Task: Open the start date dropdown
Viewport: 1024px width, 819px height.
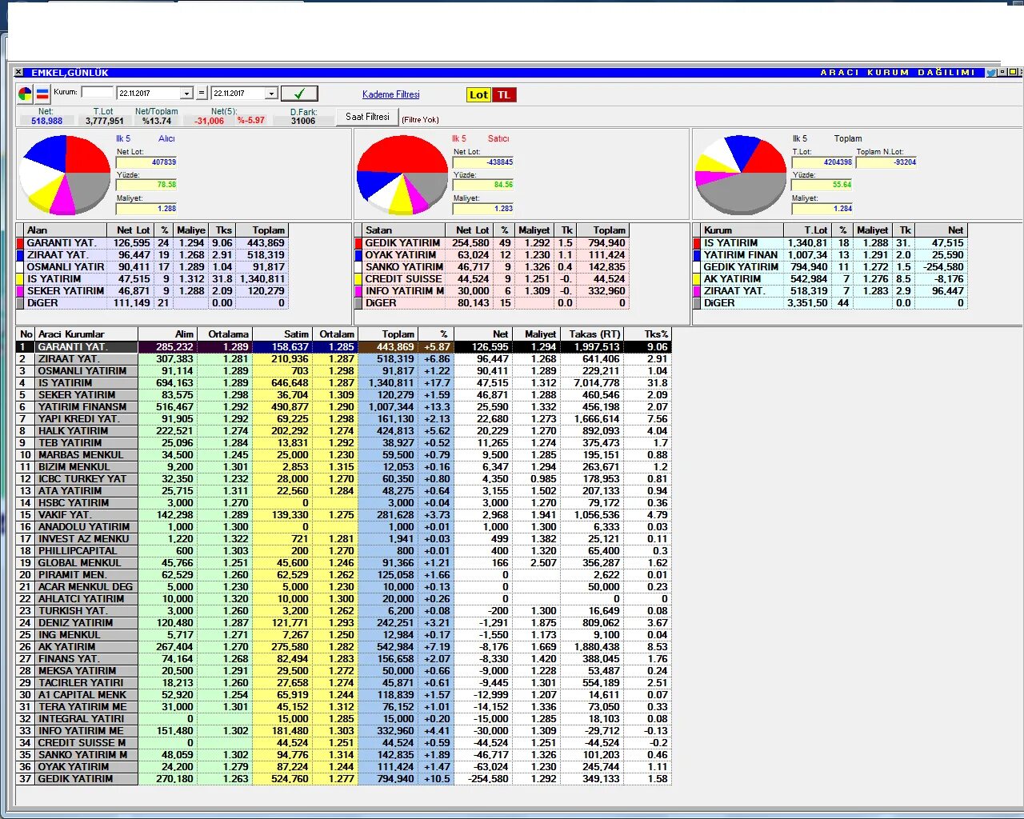Action: pos(186,94)
